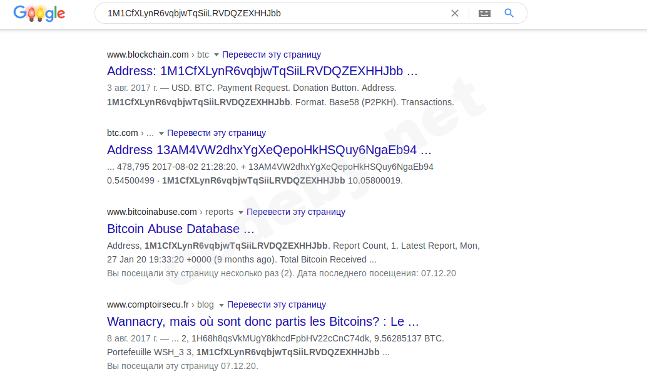Translate the bitcoinabuse.com page via Перевести link
Image resolution: width=647 pixels, height=374 pixels.
coord(296,212)
